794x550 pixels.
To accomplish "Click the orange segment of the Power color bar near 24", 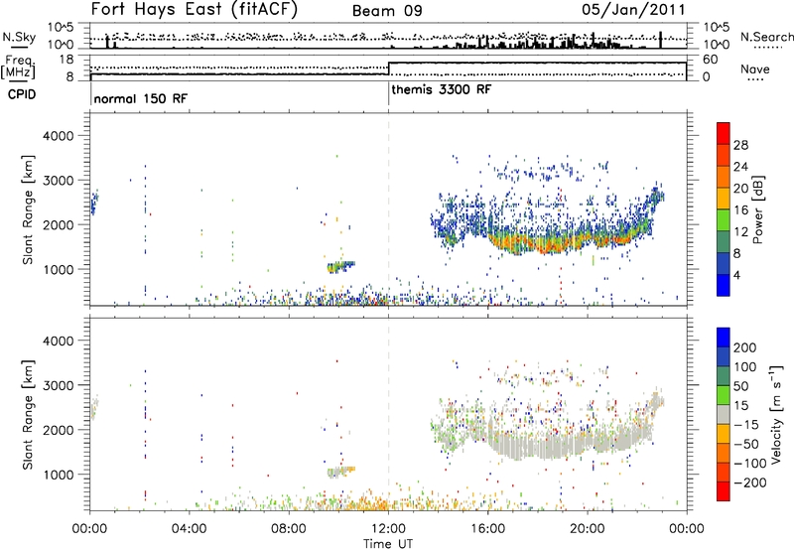I will pos(724,177).
